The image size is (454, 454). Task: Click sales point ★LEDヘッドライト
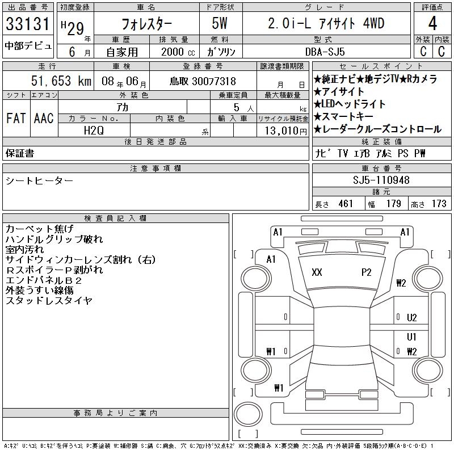(x=350, y=104)
